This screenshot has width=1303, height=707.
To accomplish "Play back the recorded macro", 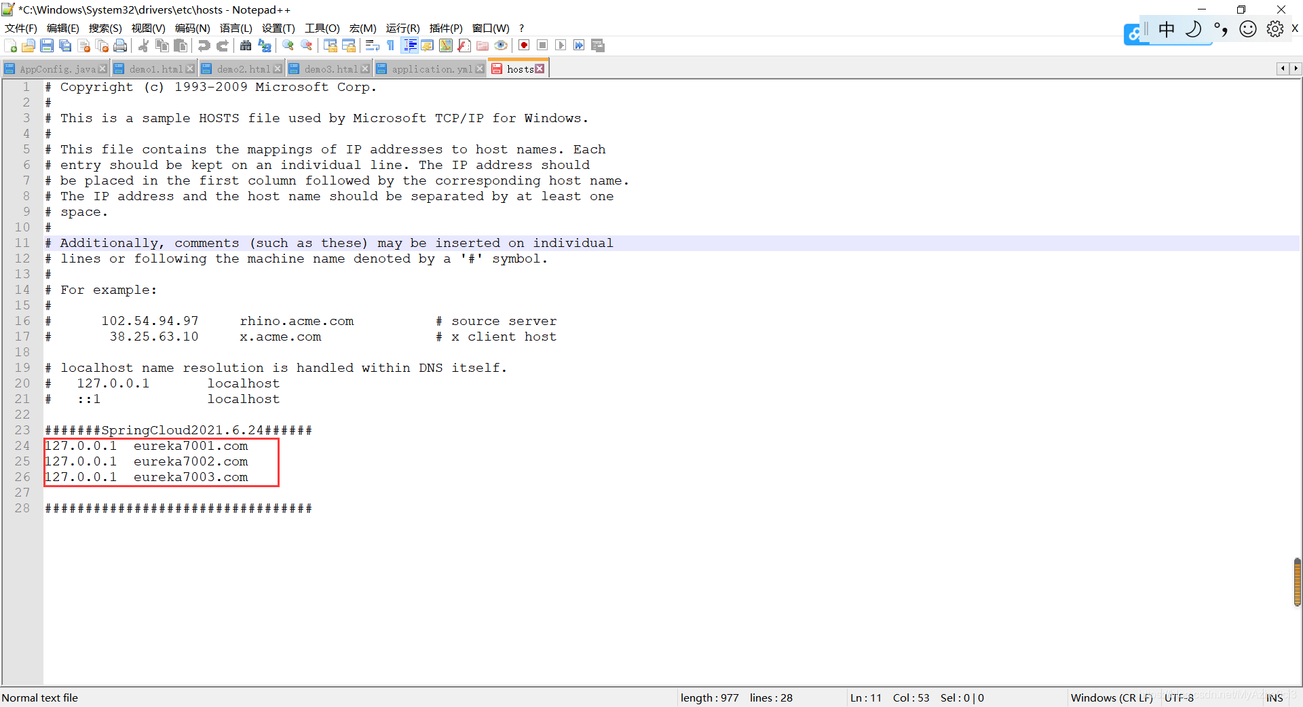I will coord(561,45).
